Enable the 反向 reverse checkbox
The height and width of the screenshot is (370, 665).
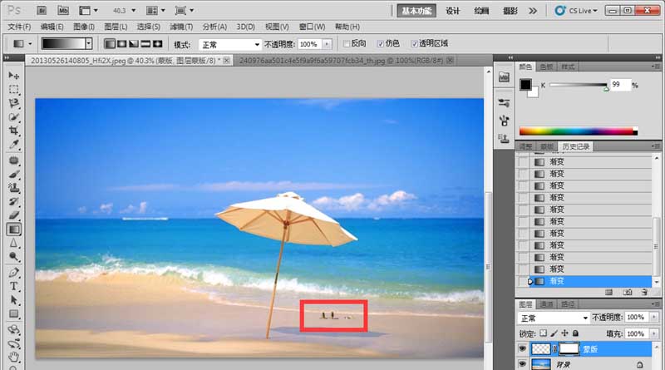click(x=347, y=44)
